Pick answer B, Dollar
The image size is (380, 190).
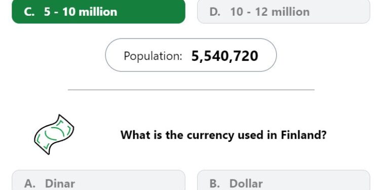[284, 180]
